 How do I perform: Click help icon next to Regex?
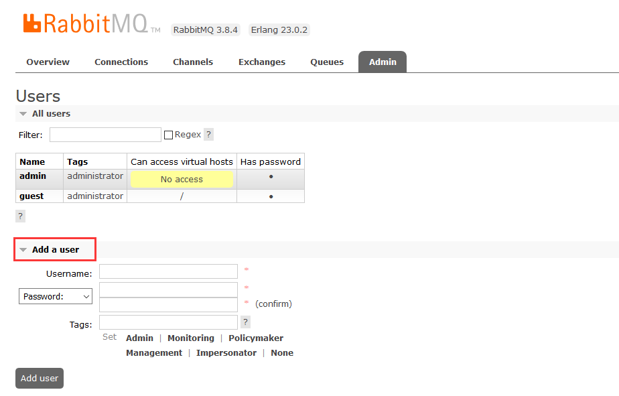[x=208, y=135]
